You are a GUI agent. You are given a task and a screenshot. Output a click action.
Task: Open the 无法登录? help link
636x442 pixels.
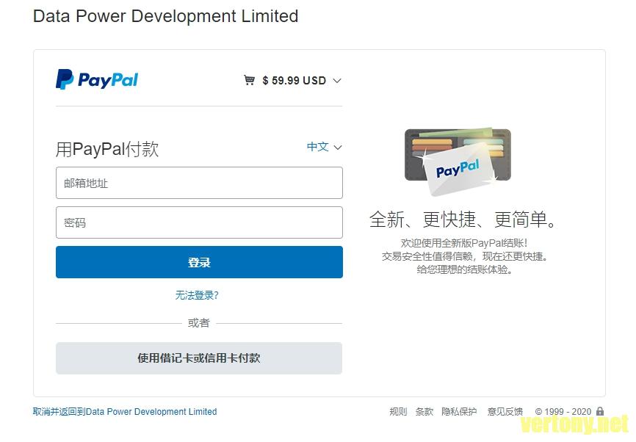(197, 295)
